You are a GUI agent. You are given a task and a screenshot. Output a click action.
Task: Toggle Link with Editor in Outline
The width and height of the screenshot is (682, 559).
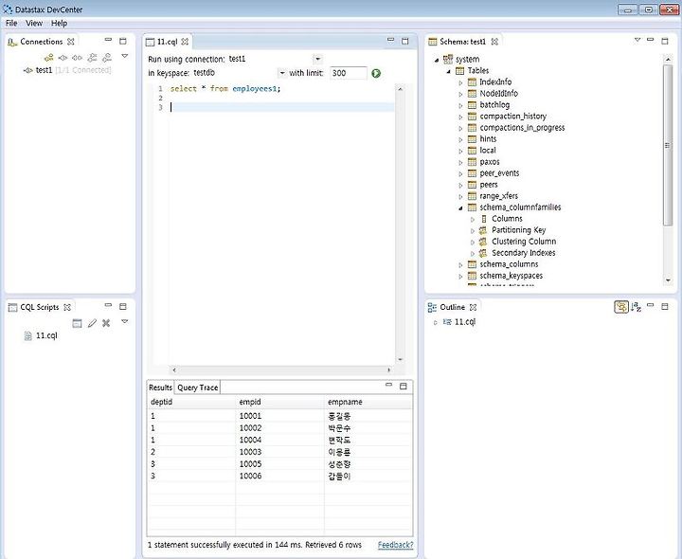click(621, 307)
